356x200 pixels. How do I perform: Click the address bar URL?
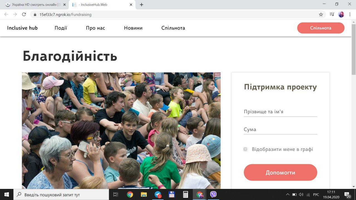(x=65, y=14)
